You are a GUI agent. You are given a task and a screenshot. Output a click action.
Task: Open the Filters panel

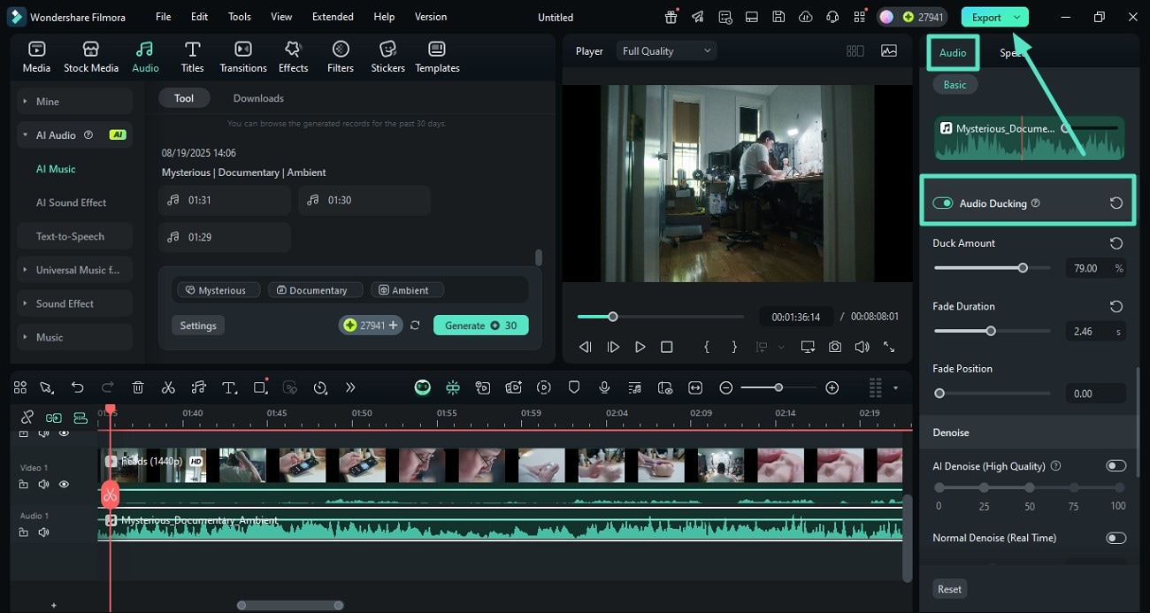click(x=341, y=57)
